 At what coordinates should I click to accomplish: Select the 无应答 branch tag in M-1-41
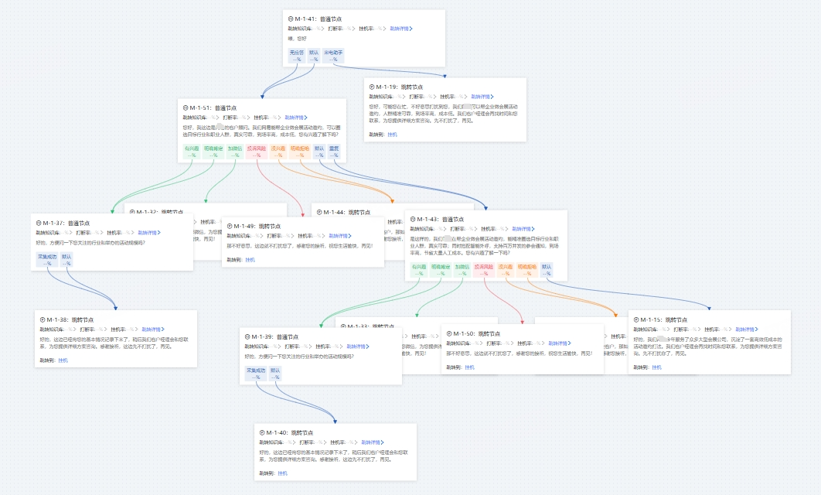click(x=297, y=56)
